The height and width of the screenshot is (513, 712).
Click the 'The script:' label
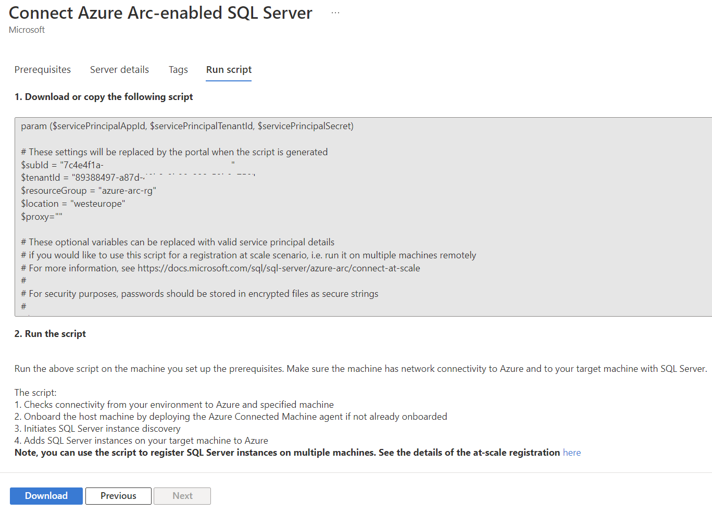coord(35,393)
